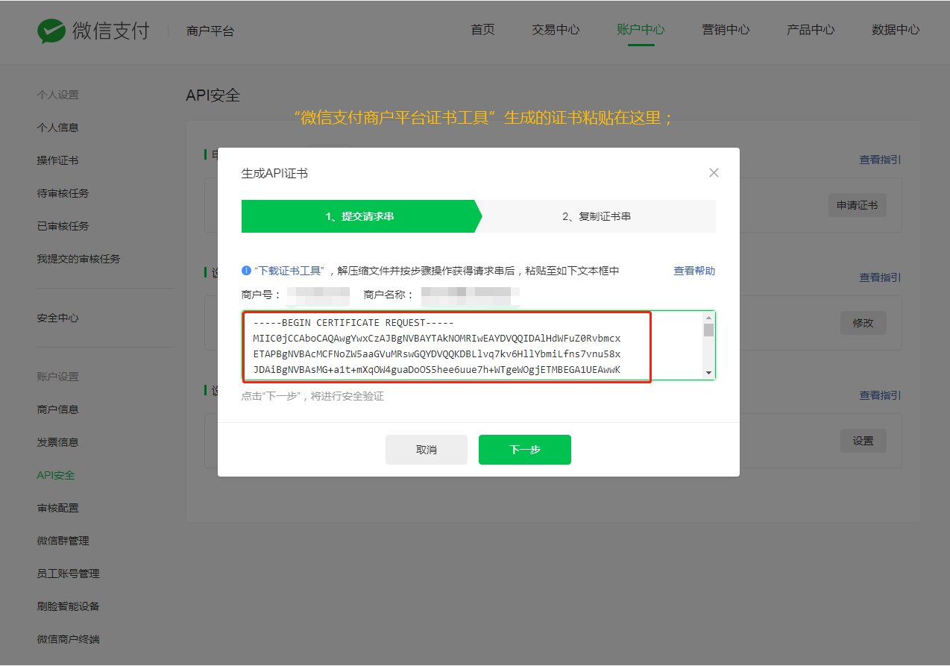Screen dimensions: 950x666
Task: Select 商户信息 under 账户设置
Action: [57, 409]
